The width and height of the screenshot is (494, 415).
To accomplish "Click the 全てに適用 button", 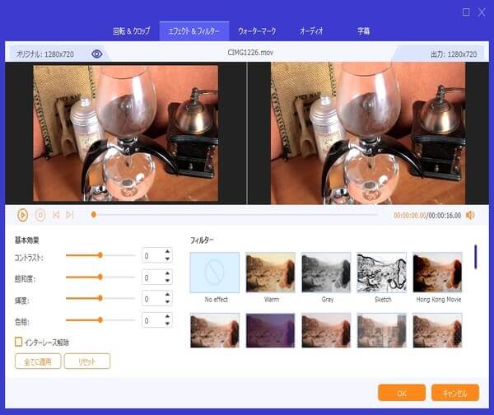I will point(38,361).
